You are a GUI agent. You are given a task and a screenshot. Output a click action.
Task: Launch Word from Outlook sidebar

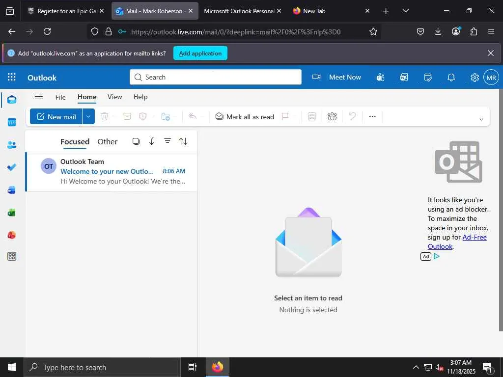tap(12, 190)
